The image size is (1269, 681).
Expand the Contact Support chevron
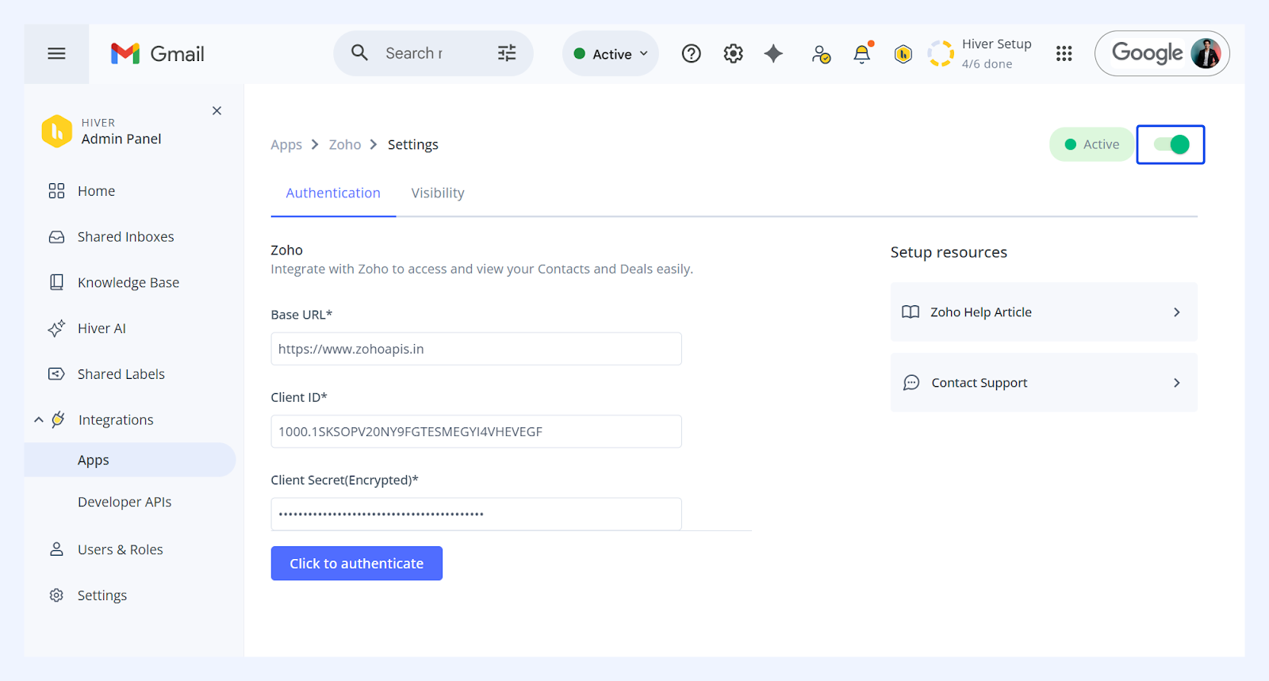pyautogui.click(x=1177, y=383)
